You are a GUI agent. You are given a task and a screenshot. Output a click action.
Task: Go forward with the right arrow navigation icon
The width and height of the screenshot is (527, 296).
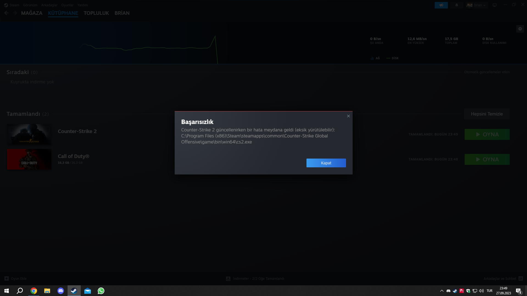[x=15, y=13]
